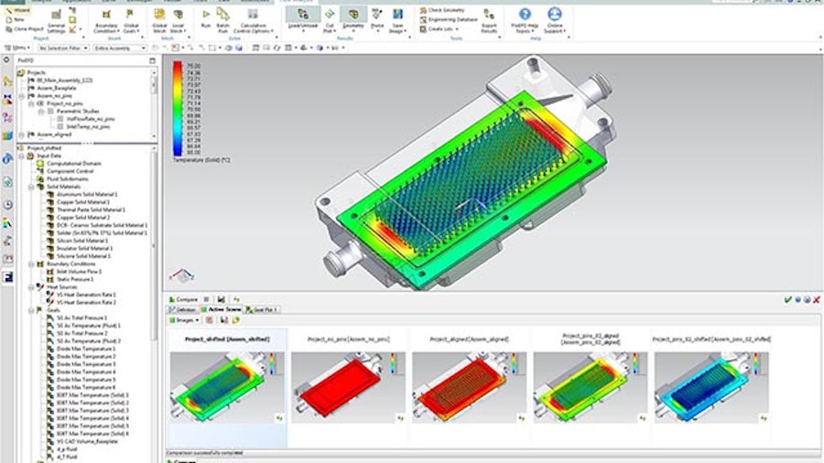Click the Save Image icon

(399, 16)
